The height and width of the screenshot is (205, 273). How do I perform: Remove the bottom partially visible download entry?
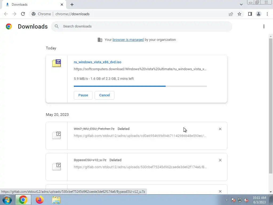(x=220, y=191)
